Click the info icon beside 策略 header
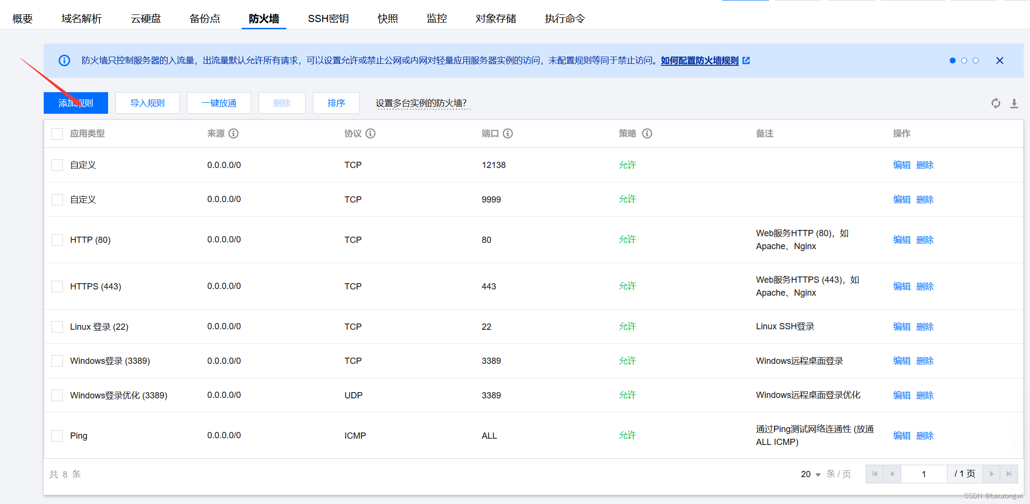Viewport: 1030px width, 504px height. tap(647, 133)
